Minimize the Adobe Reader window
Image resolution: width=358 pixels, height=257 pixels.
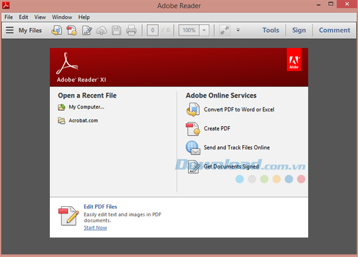pos(318,4)
